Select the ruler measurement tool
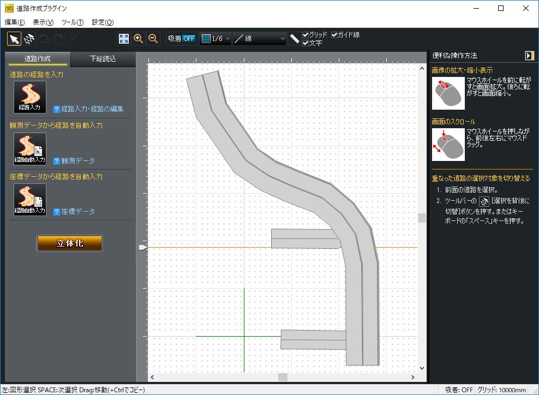The image size is (539, 395). (295, 39)
